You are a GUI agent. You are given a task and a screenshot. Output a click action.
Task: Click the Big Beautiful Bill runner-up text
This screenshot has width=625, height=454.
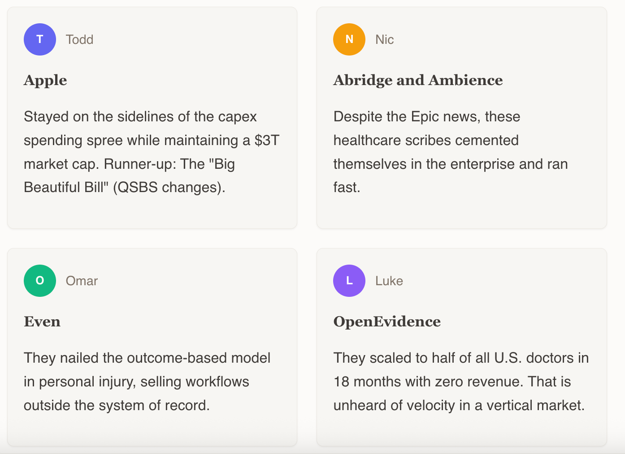[x=129, y=176]
